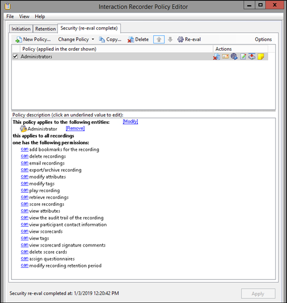Run the Re-eval gear action
Image resolution: width=287 pixels, height=303 pixels.
[x=181, y=39]
